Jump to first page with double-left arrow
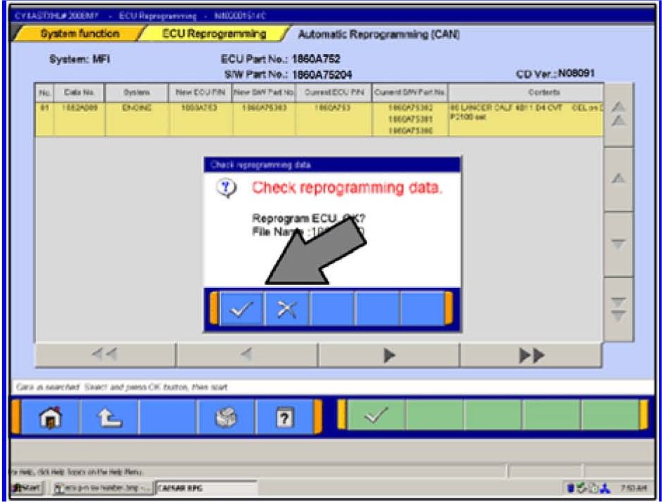Screen dimensions: 662x502 click(x=105, y=355)
